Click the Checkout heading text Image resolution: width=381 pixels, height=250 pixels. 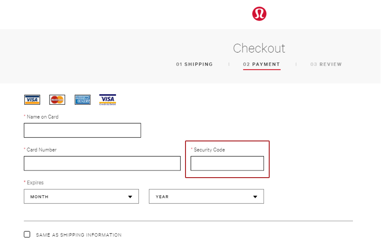[x=259, y=48]
